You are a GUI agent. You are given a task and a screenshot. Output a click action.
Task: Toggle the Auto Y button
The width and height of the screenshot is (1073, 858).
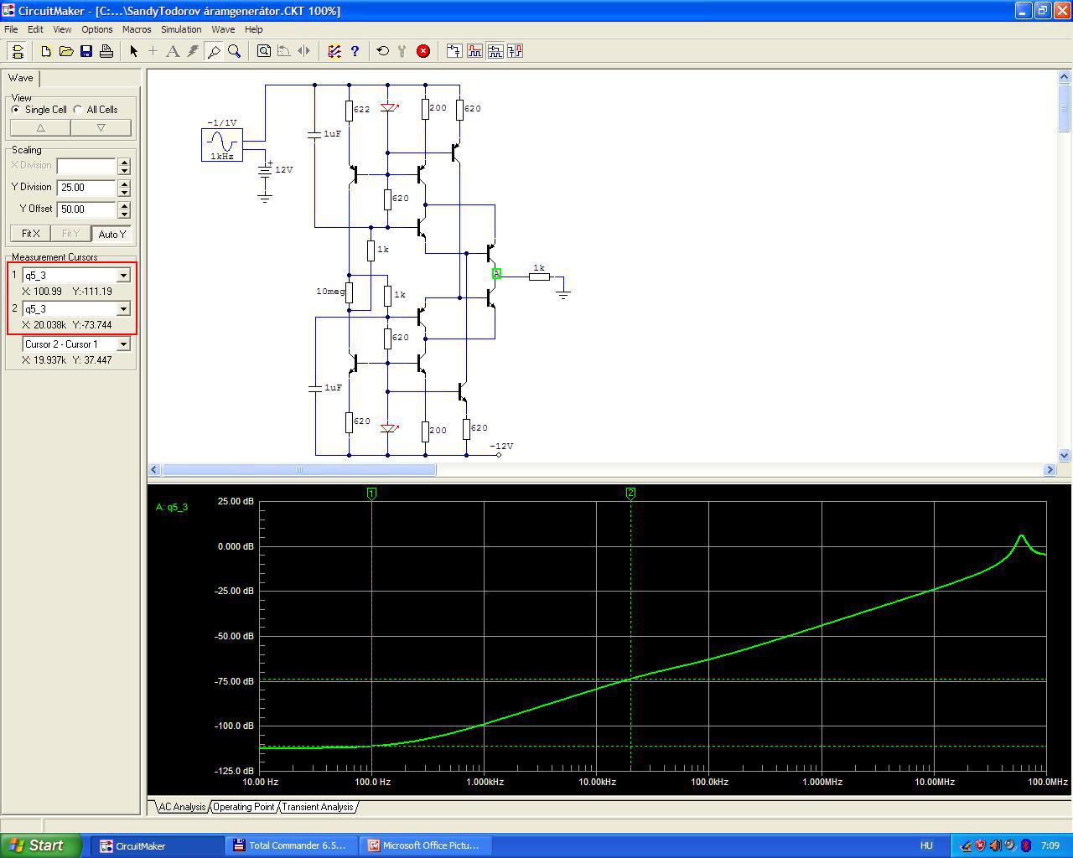pyautogui.click(x=111, y=234)
